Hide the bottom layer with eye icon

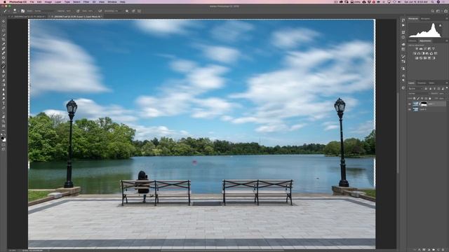[410, 109]
